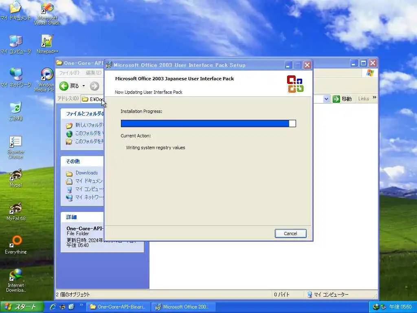Open My Documents desktop icon
This screenshot has width=417, height=313.
point(16,11)
